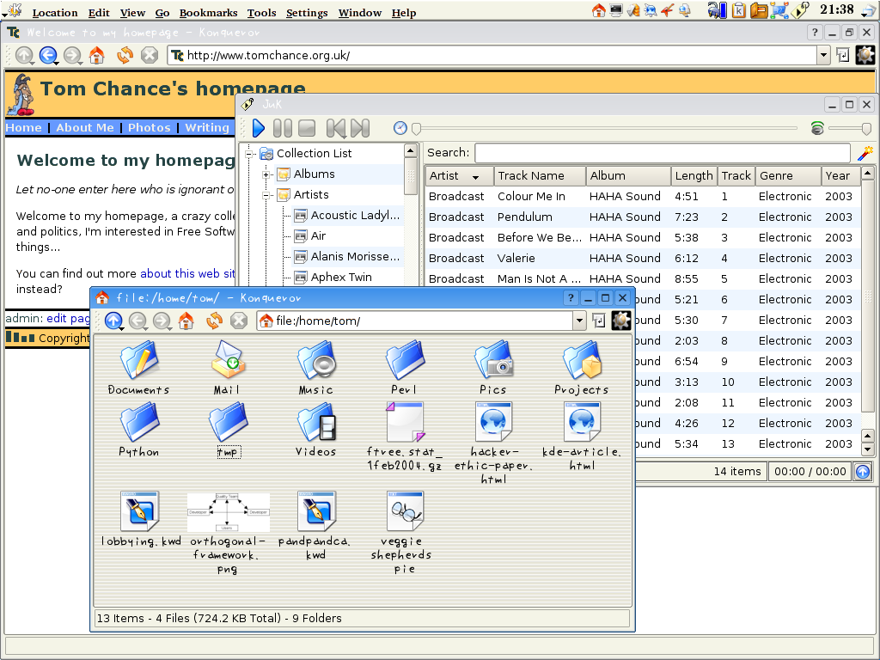
Task: Expand the Albums tree node in JuK
Action: point(266,174)
